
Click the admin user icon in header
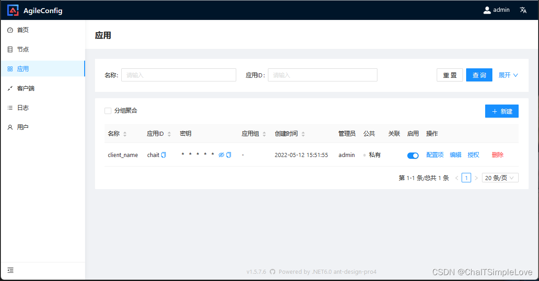487,10
